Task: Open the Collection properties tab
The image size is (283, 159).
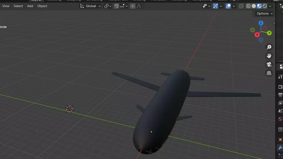Action: [x=280, y=129]
